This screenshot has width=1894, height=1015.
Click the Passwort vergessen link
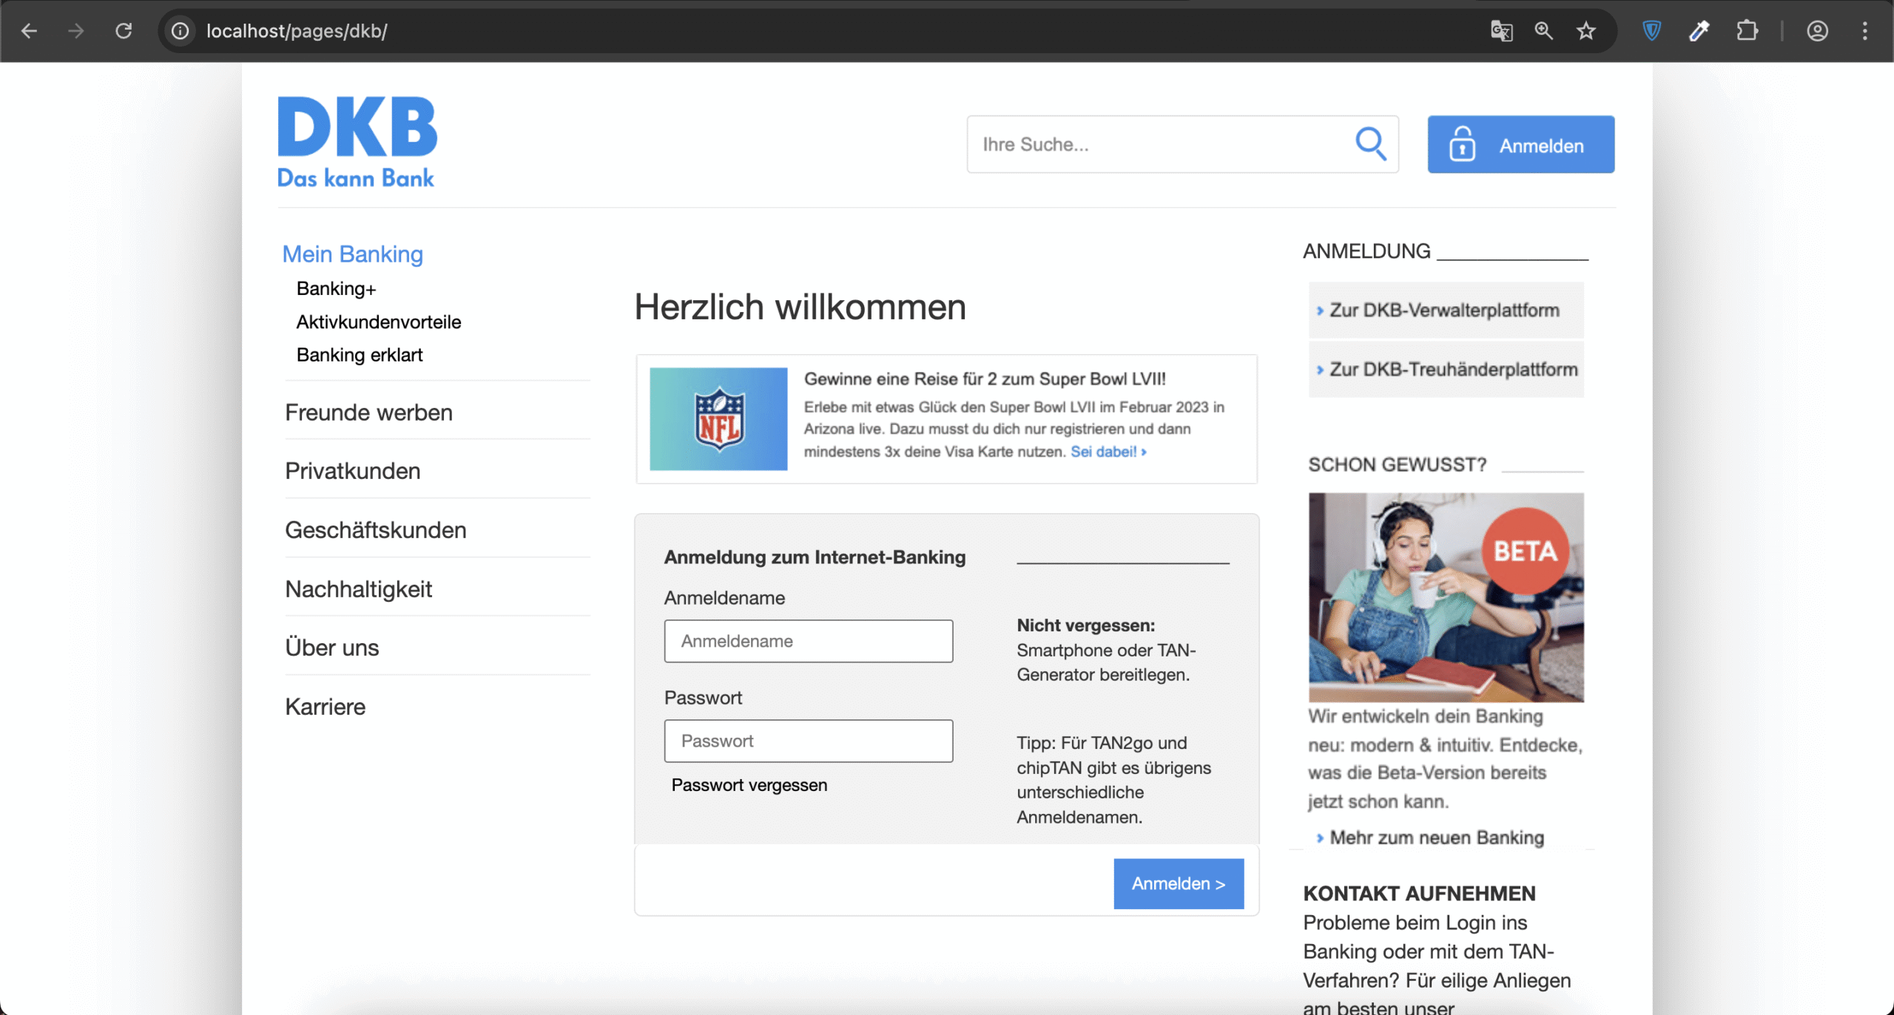[x=749, y=785]
